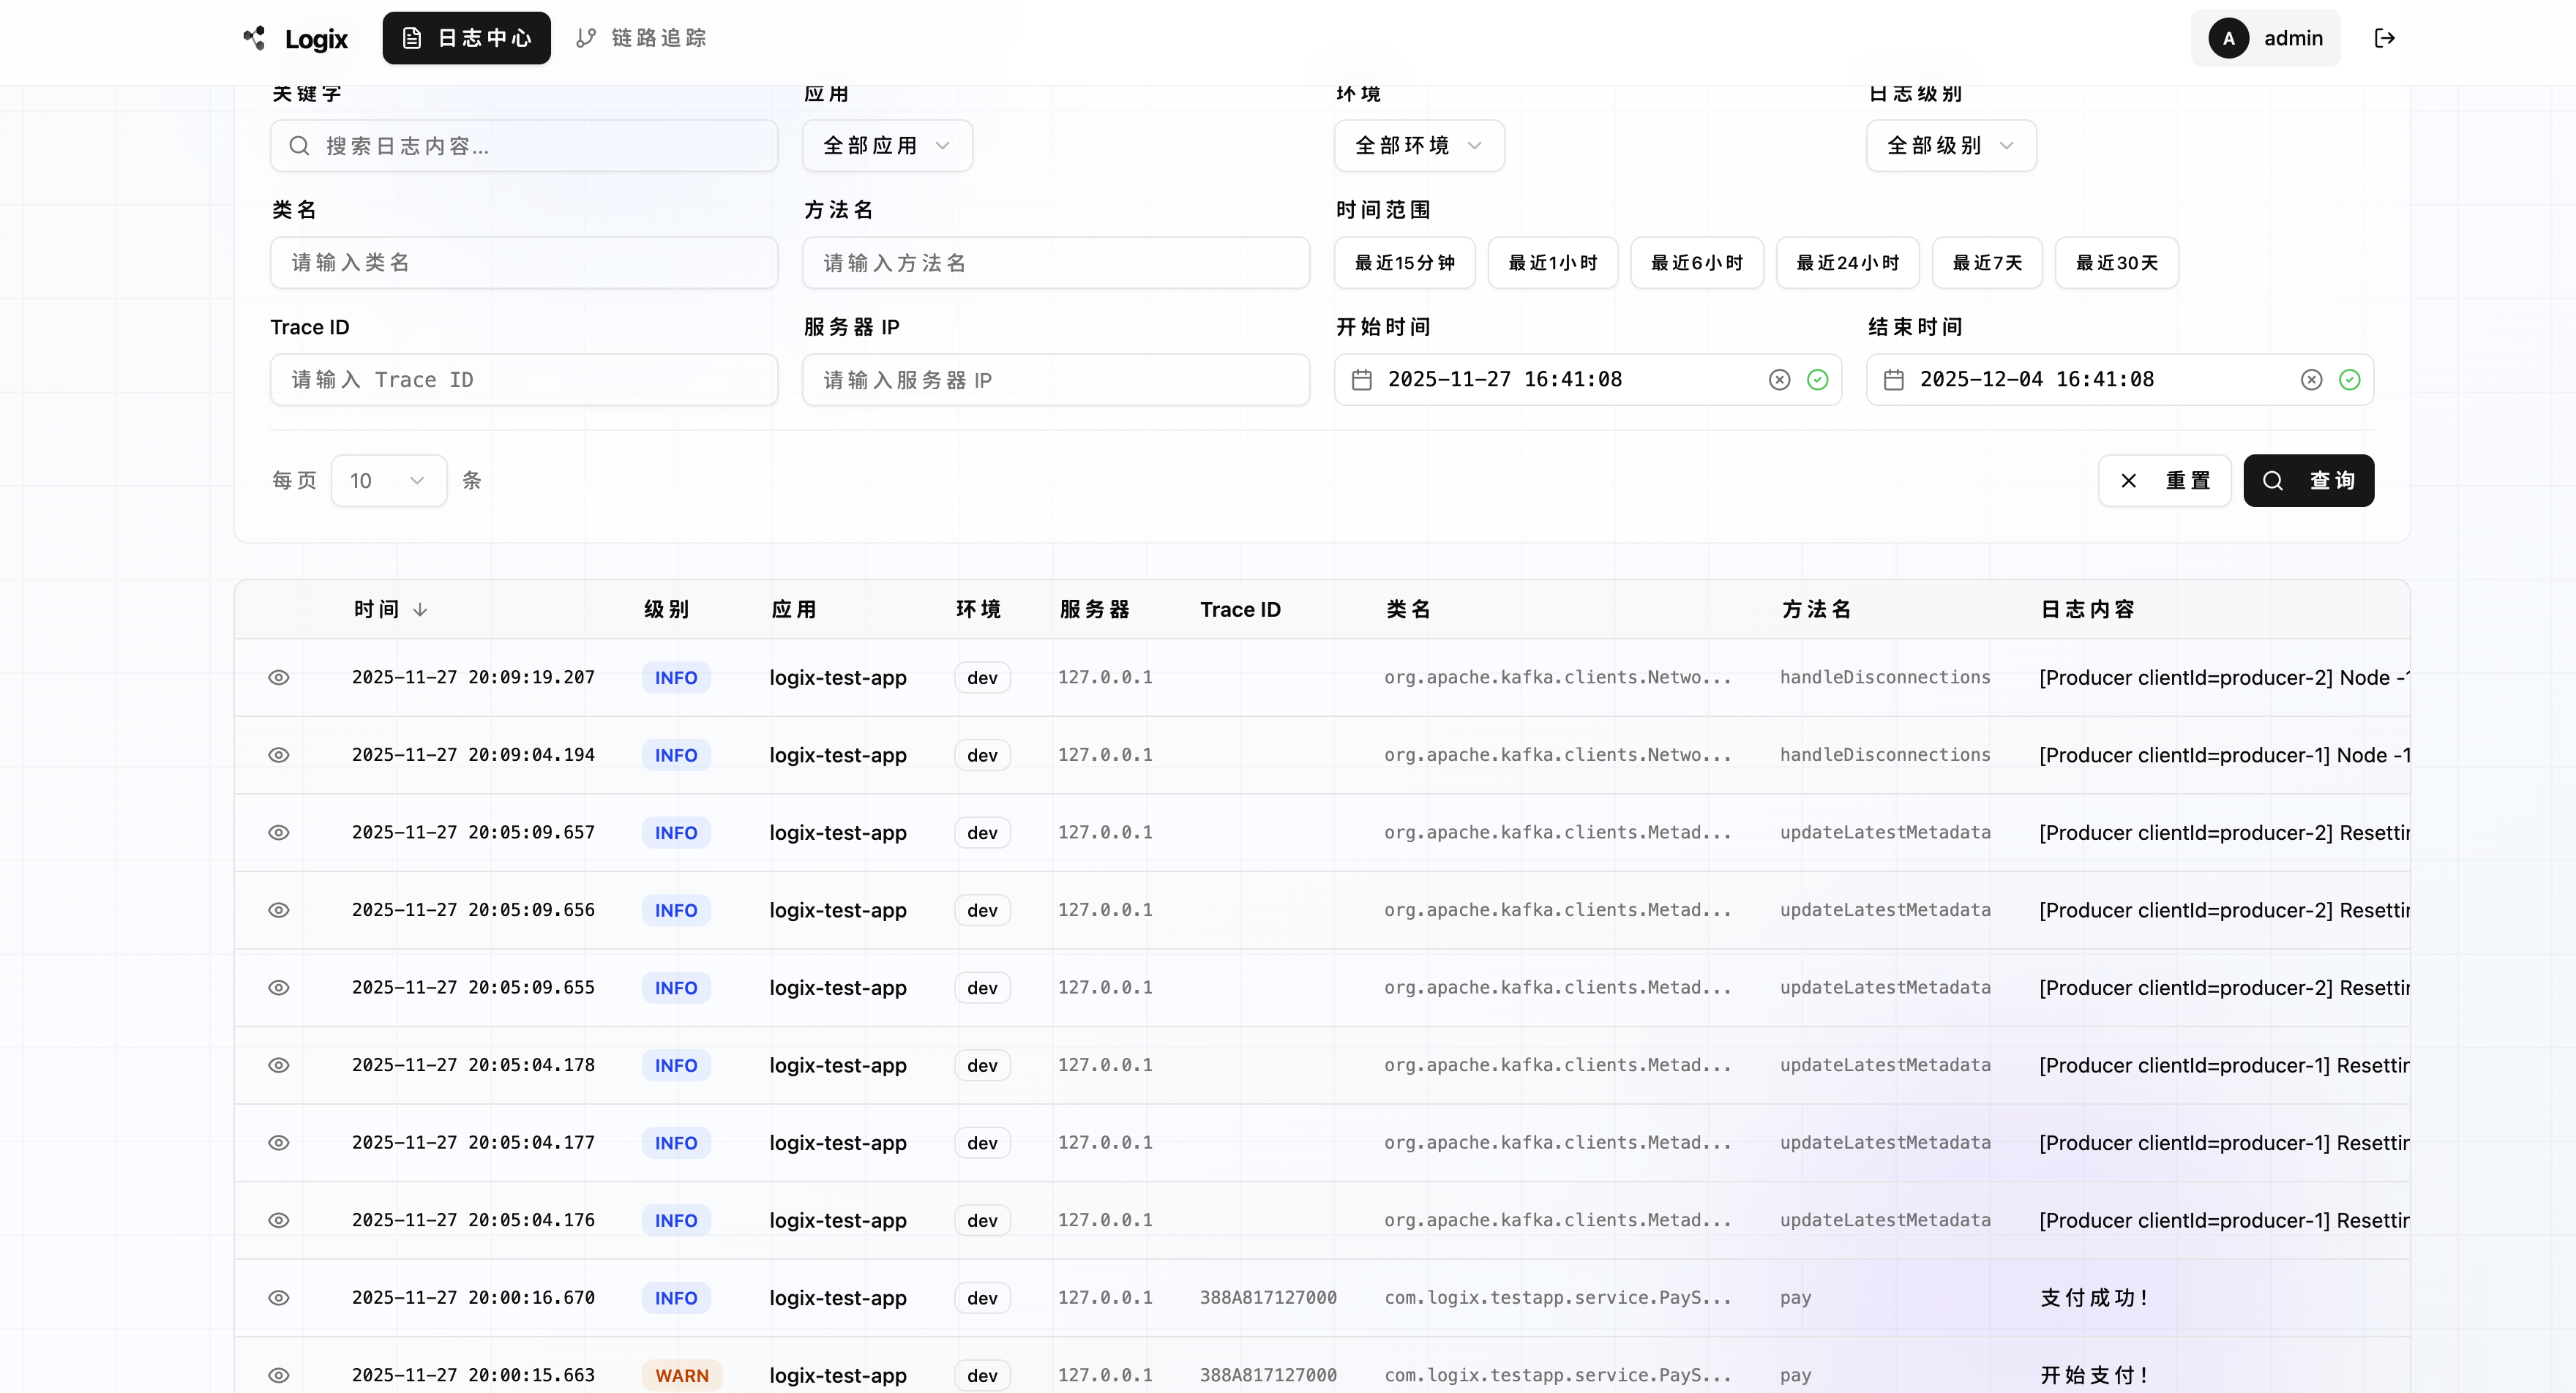Click eye icon for the 支付成功 log entry
The height and width of the screenshot is (1393, 2576).
pos(279,1298)
